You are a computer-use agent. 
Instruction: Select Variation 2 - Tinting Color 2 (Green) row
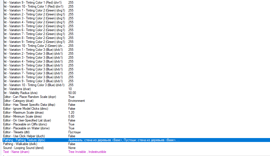(x=136, y=14)
